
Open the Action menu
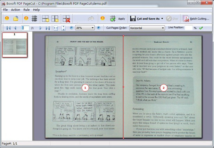click(x=15, y=10)
